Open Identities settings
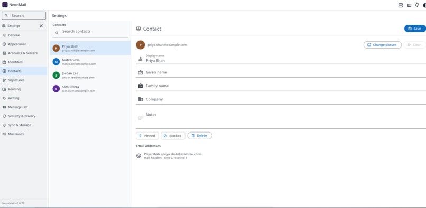The height and width of the screenshot is (208, 426). 24,62
